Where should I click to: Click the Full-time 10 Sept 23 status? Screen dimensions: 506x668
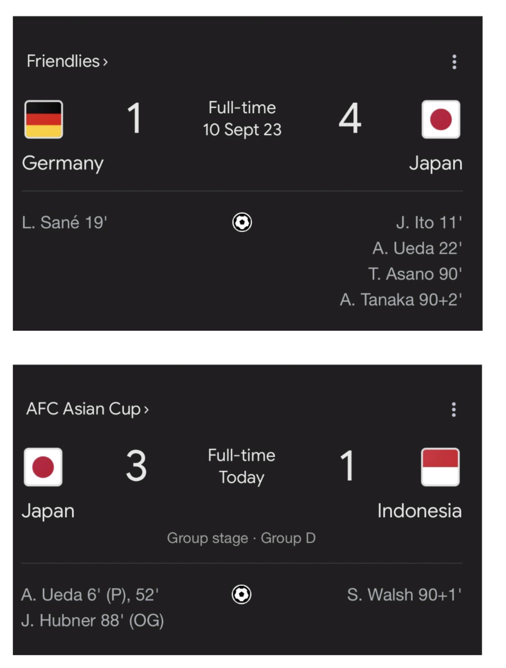click(242, 119)
